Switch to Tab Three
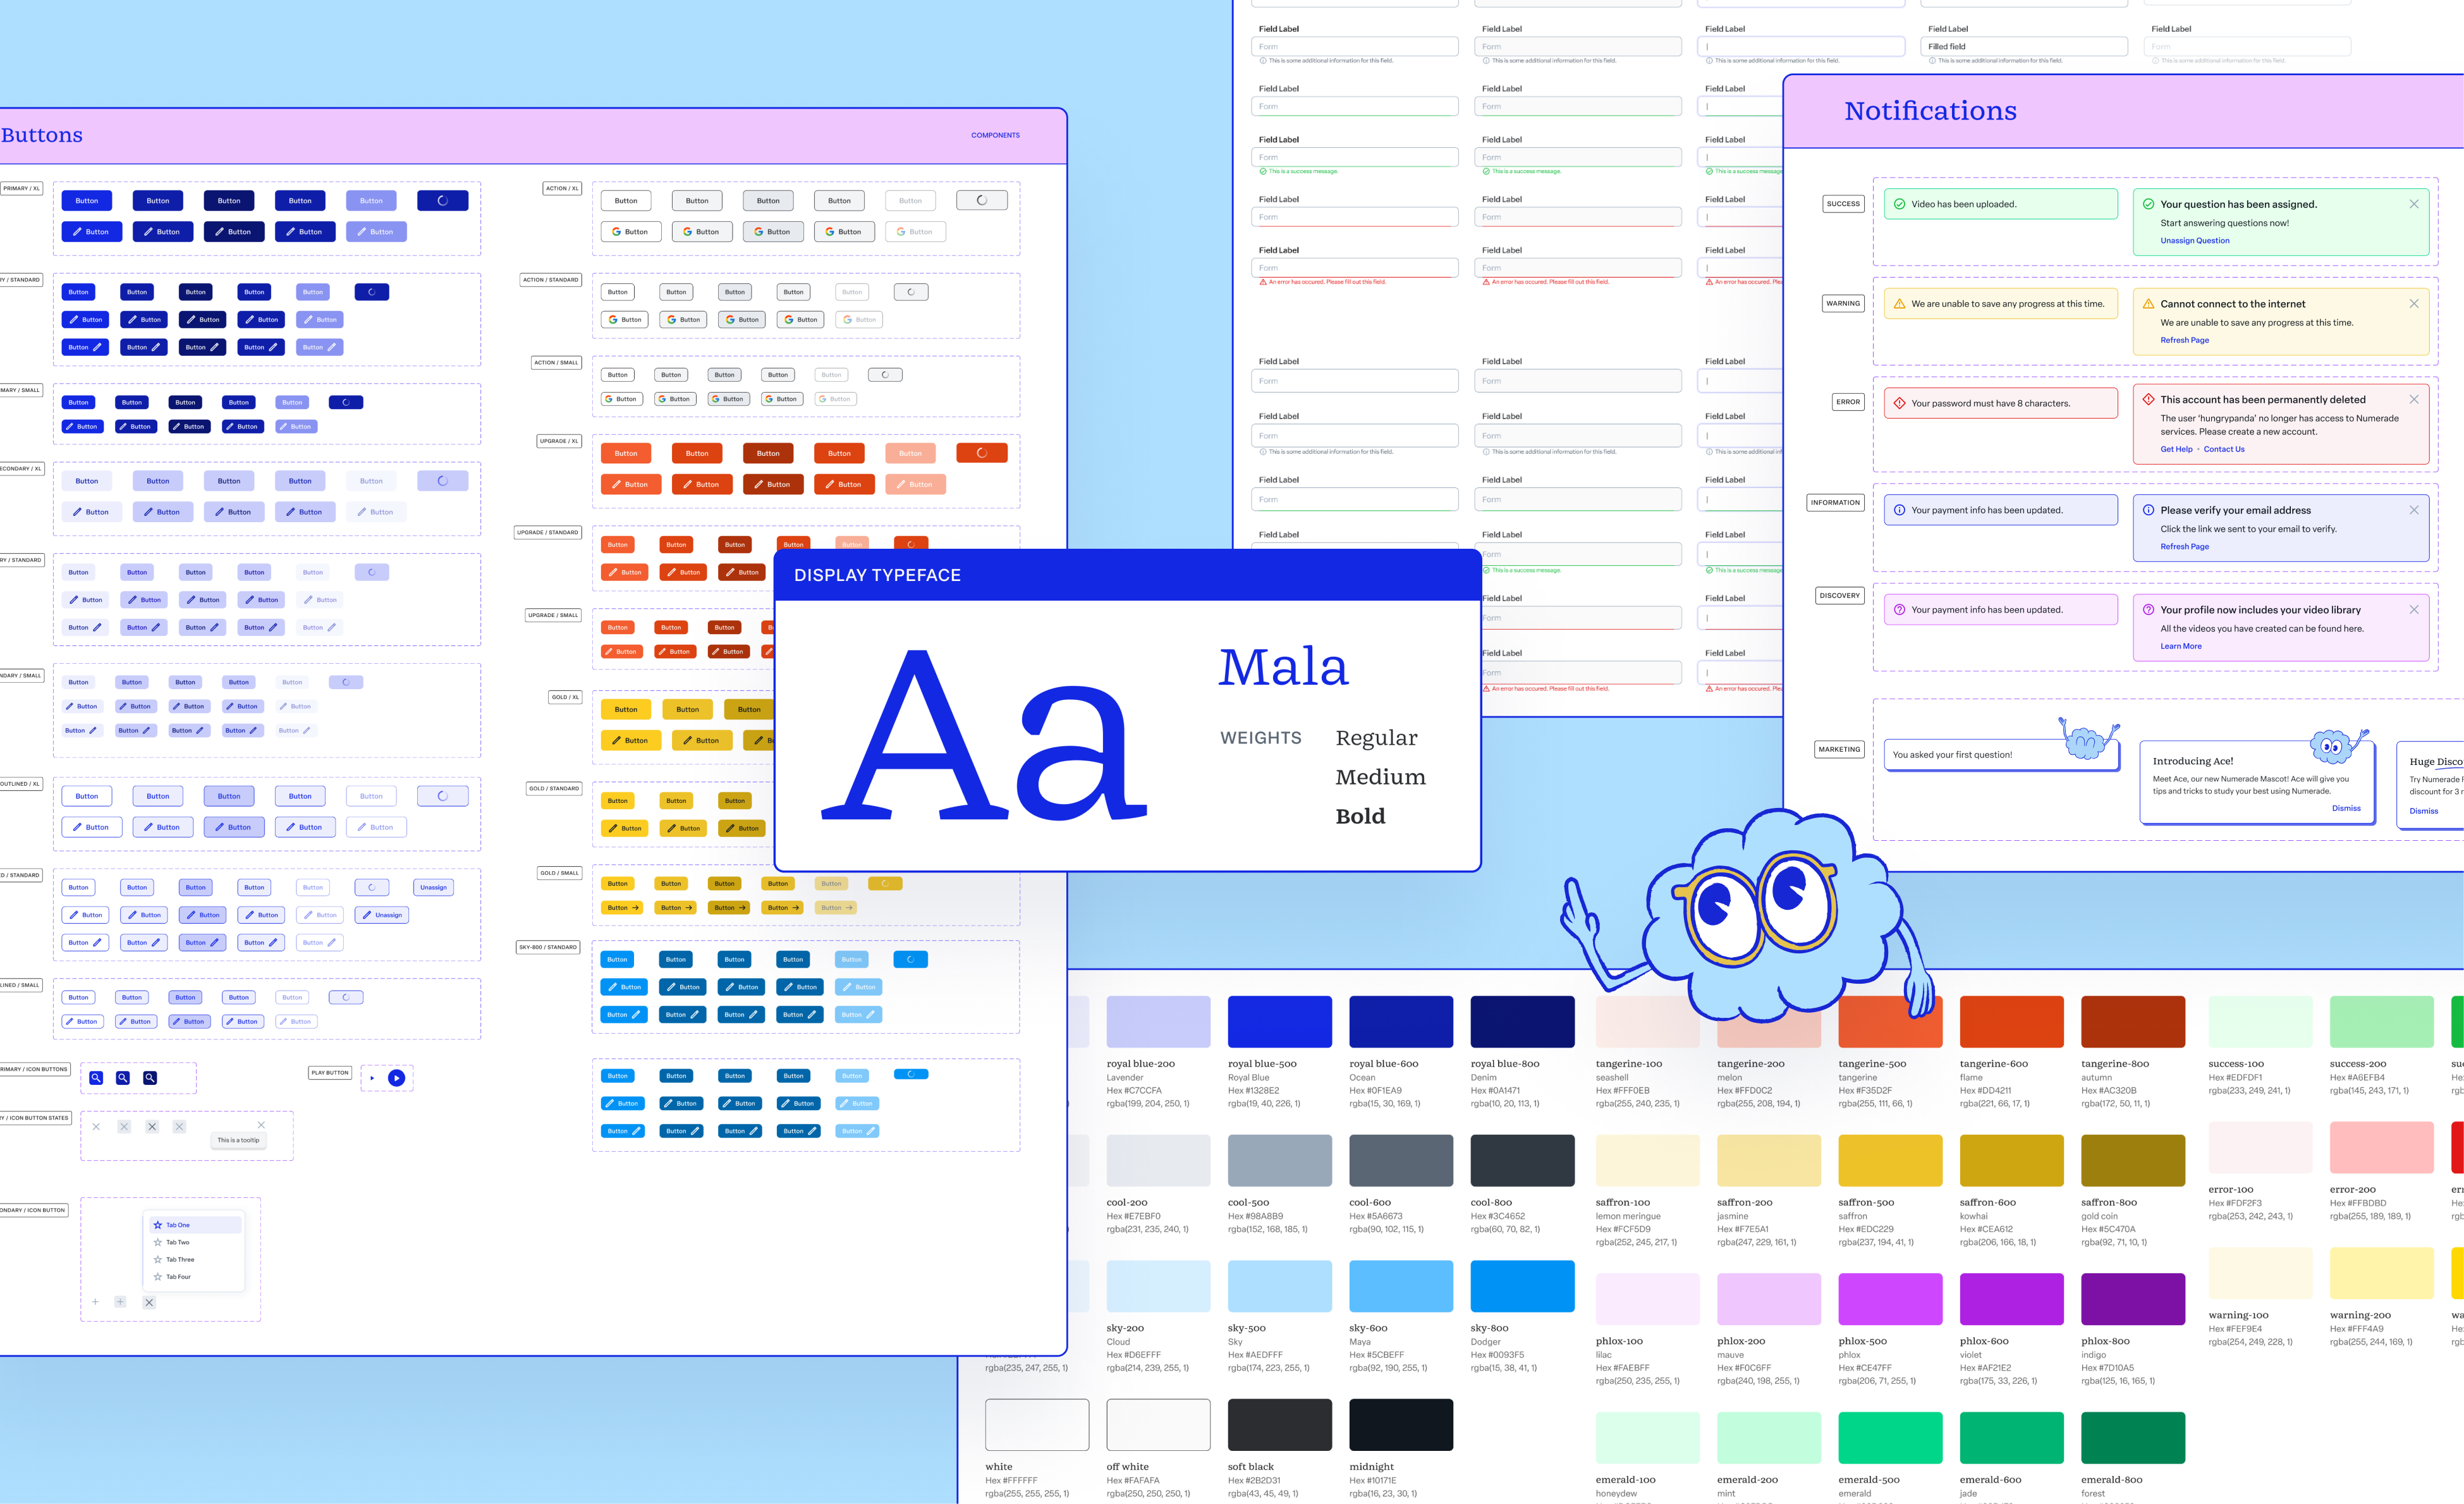The height and width of the screenshot is (1504, 2464). coord(179,1260)
